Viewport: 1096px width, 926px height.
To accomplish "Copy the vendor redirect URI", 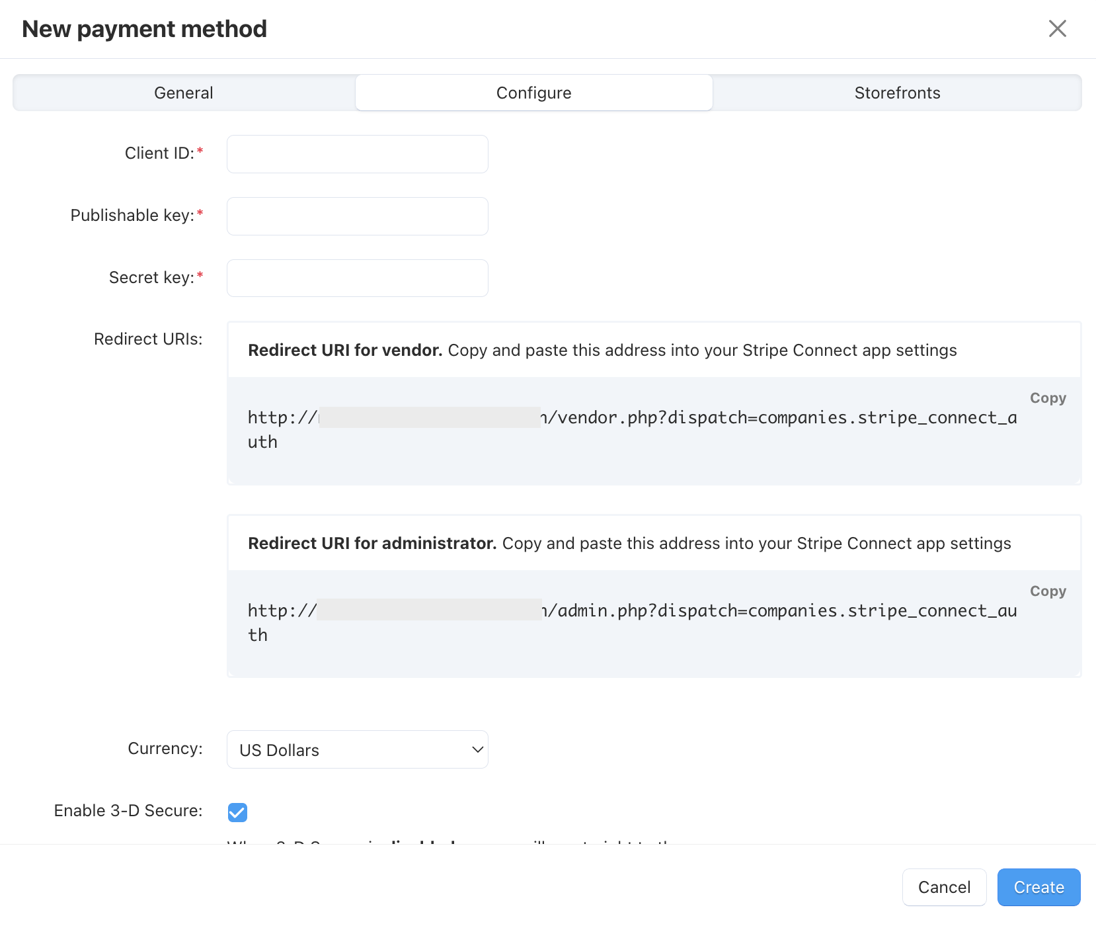I will coord(1048,398).
